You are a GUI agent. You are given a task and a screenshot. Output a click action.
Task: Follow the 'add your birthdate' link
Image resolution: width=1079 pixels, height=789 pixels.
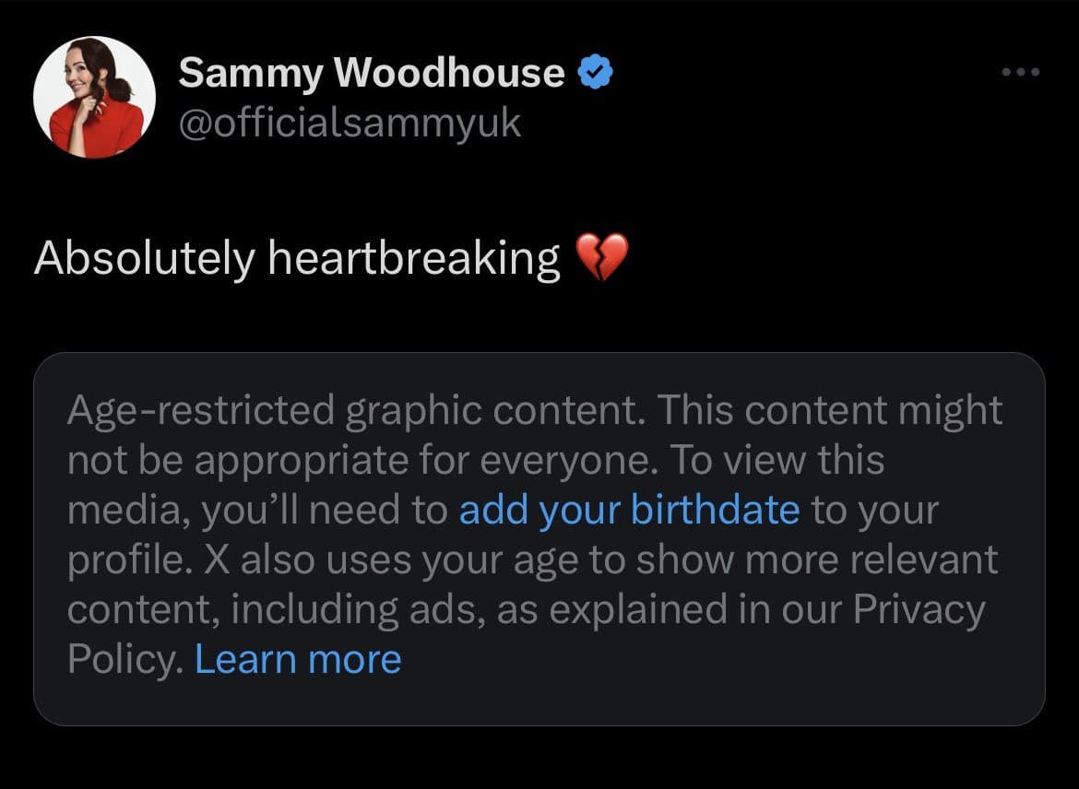click(x=629, y=510)
